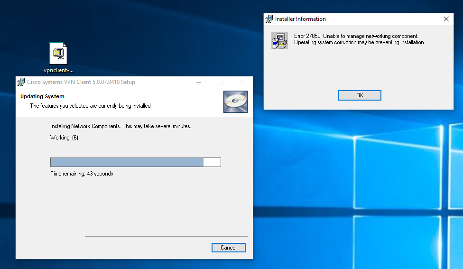This screenshot has width=463, height=269.
Task: Click the CD disc image in setup window
Action: point(235,102)
